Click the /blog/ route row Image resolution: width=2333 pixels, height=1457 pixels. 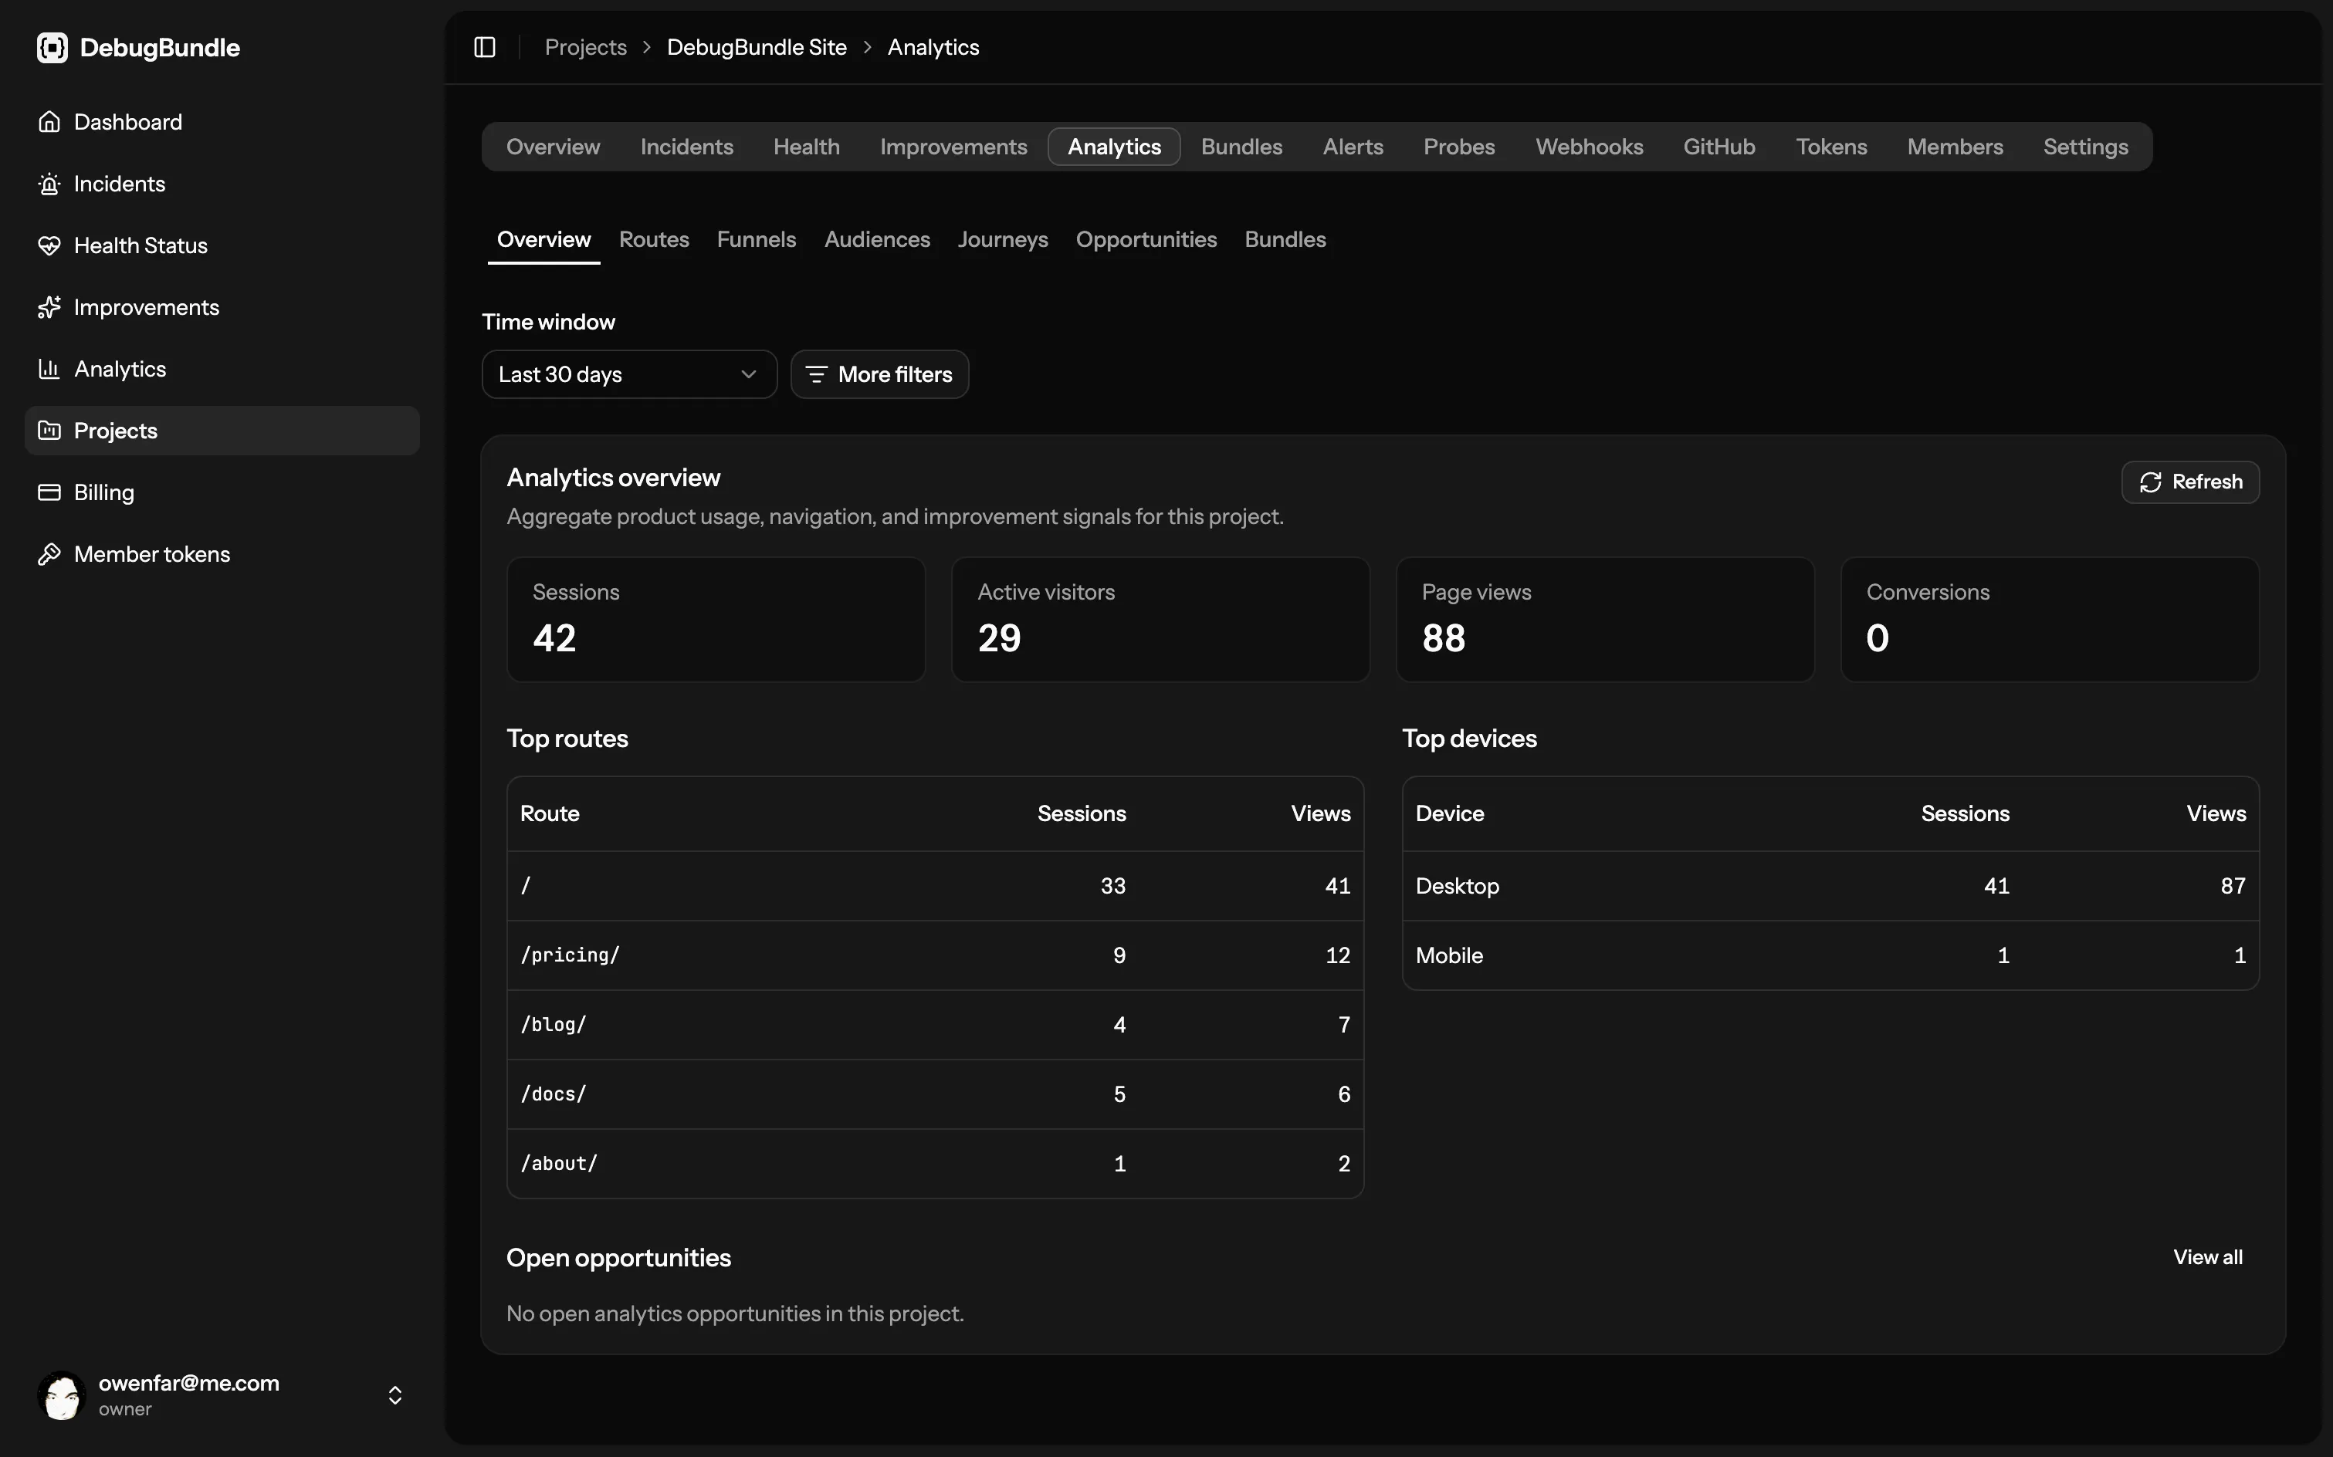[x=935, y=1024]
